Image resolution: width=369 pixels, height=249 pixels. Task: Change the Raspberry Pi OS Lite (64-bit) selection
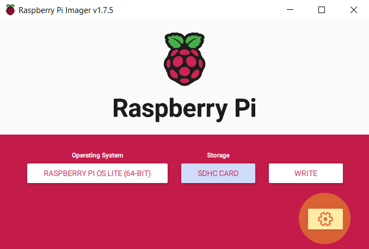pyautogui.click(x=97, y=173)
